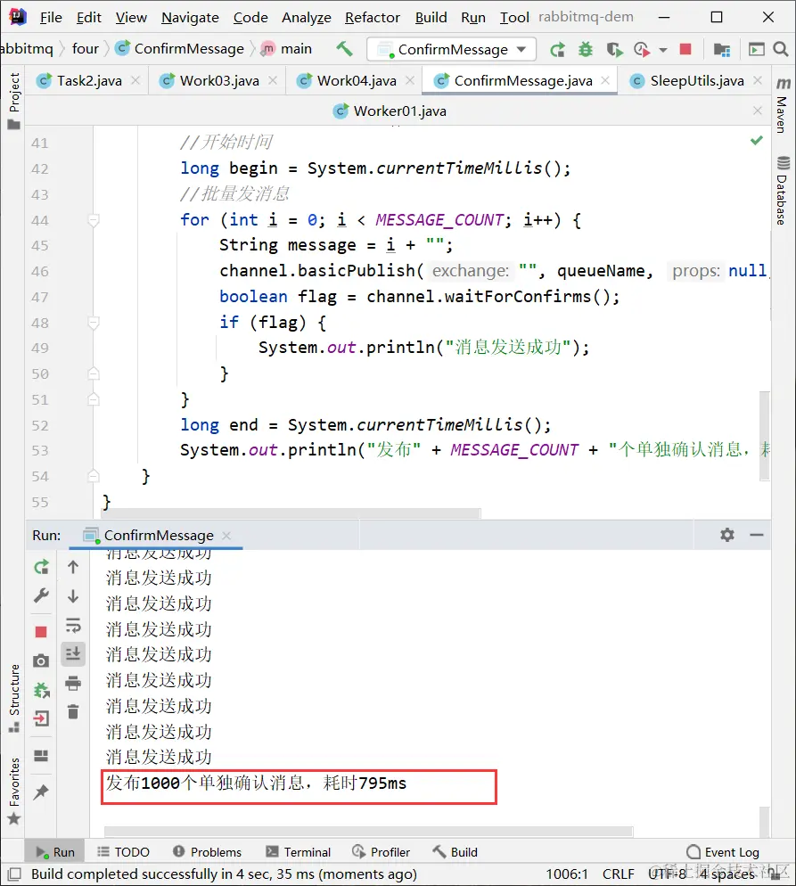The width and height of the screenshot is (796, 886).
Task: Click the Build project hammer icon
Action: click(344, 49)
